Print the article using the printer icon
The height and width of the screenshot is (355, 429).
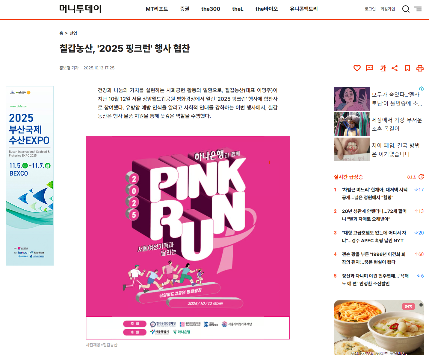(x=420, y=68)
